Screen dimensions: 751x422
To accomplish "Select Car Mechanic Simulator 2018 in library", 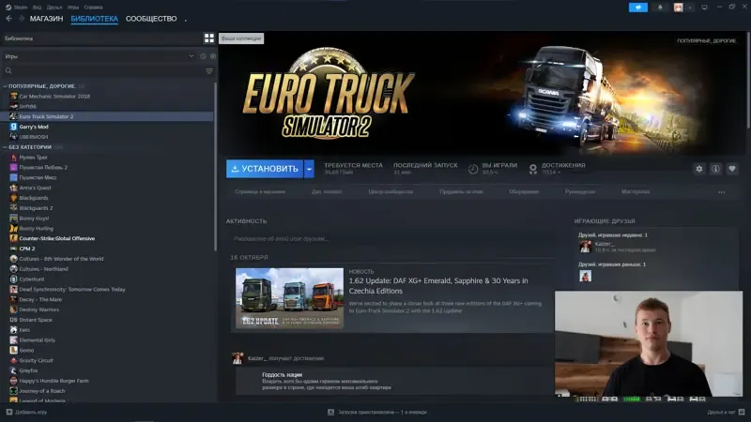I will click(x=54, y=97).
